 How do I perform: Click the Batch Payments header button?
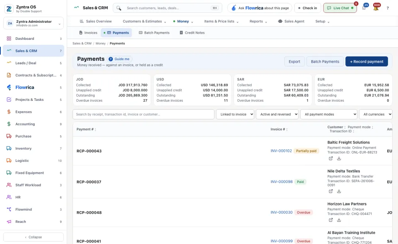click(325, 61)
